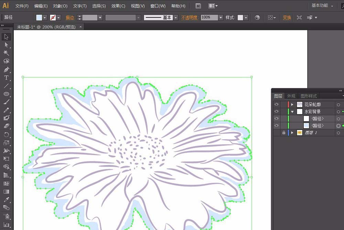Choose the Ellipse shape tool
344x230 pixels.
click(x=6, y=94)
